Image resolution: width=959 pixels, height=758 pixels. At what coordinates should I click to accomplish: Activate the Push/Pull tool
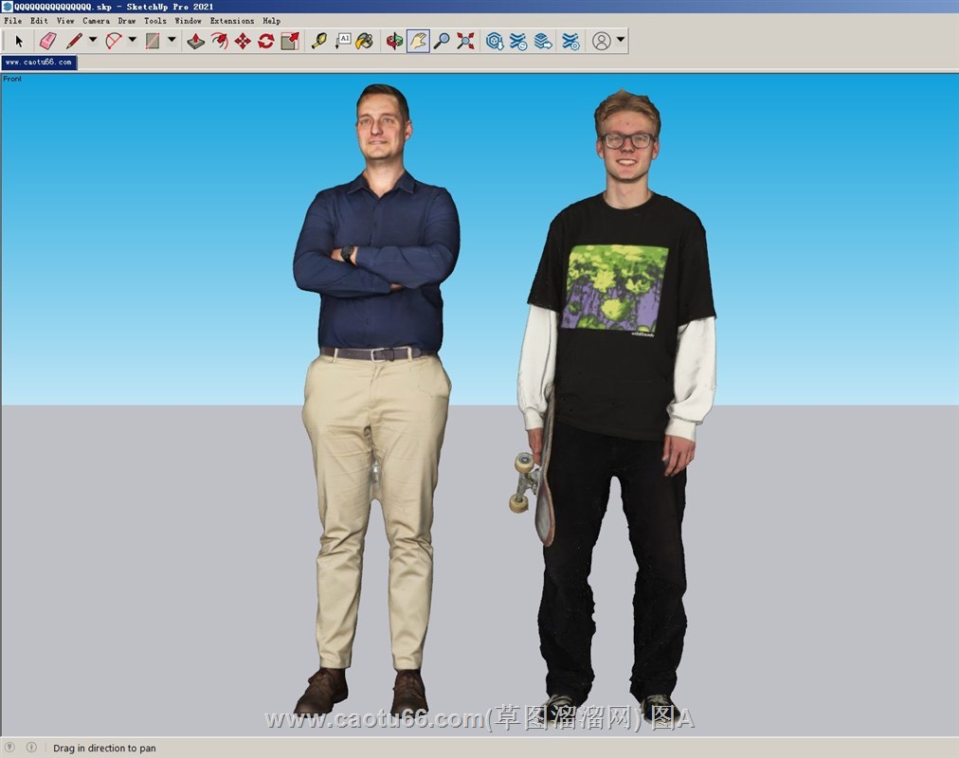point(195,41)
